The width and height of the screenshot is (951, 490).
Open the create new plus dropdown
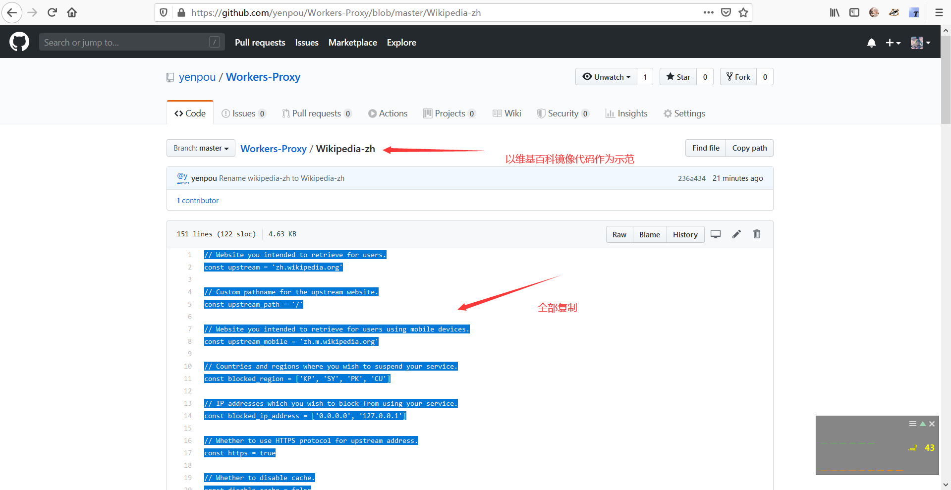tap(893, 43)
